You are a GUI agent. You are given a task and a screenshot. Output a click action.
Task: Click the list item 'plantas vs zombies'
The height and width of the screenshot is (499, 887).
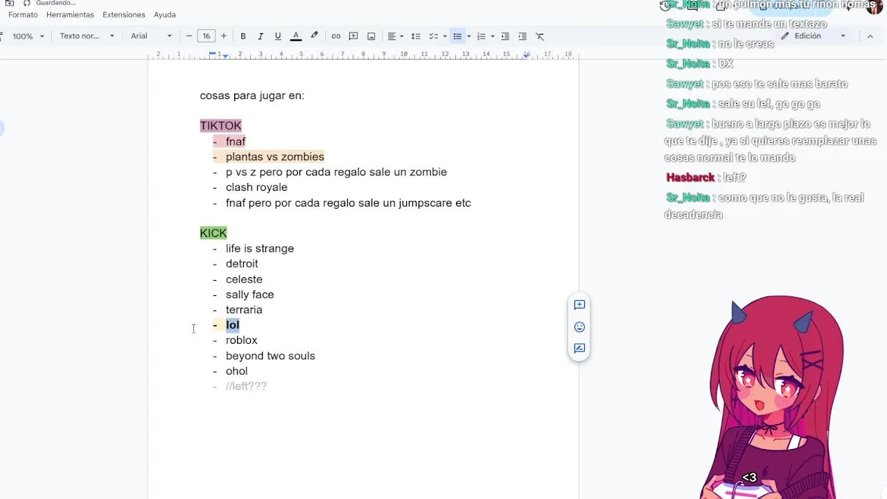tap(274, 157)
